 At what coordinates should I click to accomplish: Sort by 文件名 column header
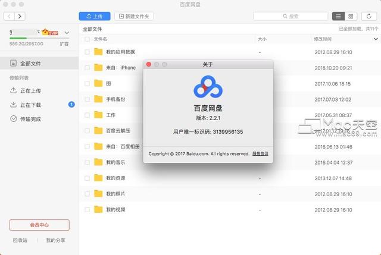(x=101, y=39)
